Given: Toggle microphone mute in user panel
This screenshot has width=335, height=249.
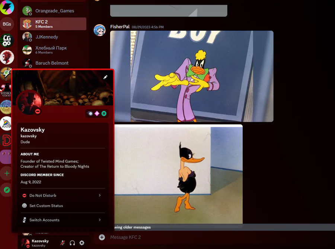Looking at the screenshot, I should (x=63, y=243).
